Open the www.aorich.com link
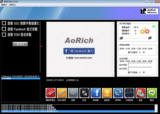 click(83, 58)
